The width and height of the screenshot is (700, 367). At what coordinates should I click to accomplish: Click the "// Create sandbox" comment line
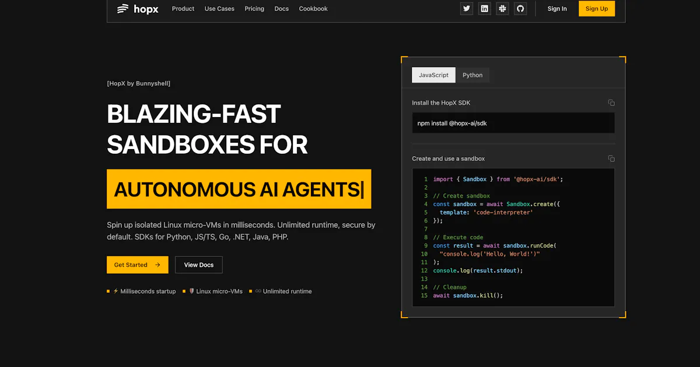click(461, 196)
